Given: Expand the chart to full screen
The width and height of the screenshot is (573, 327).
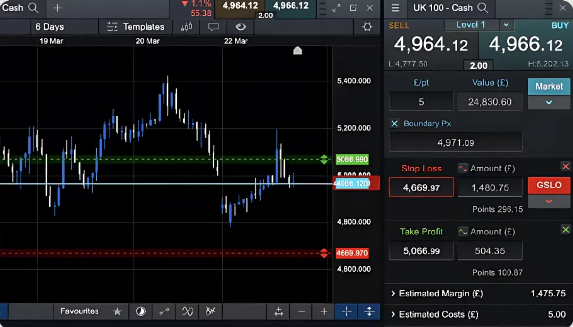Looking at the screenshot, I should coord(337,8).
